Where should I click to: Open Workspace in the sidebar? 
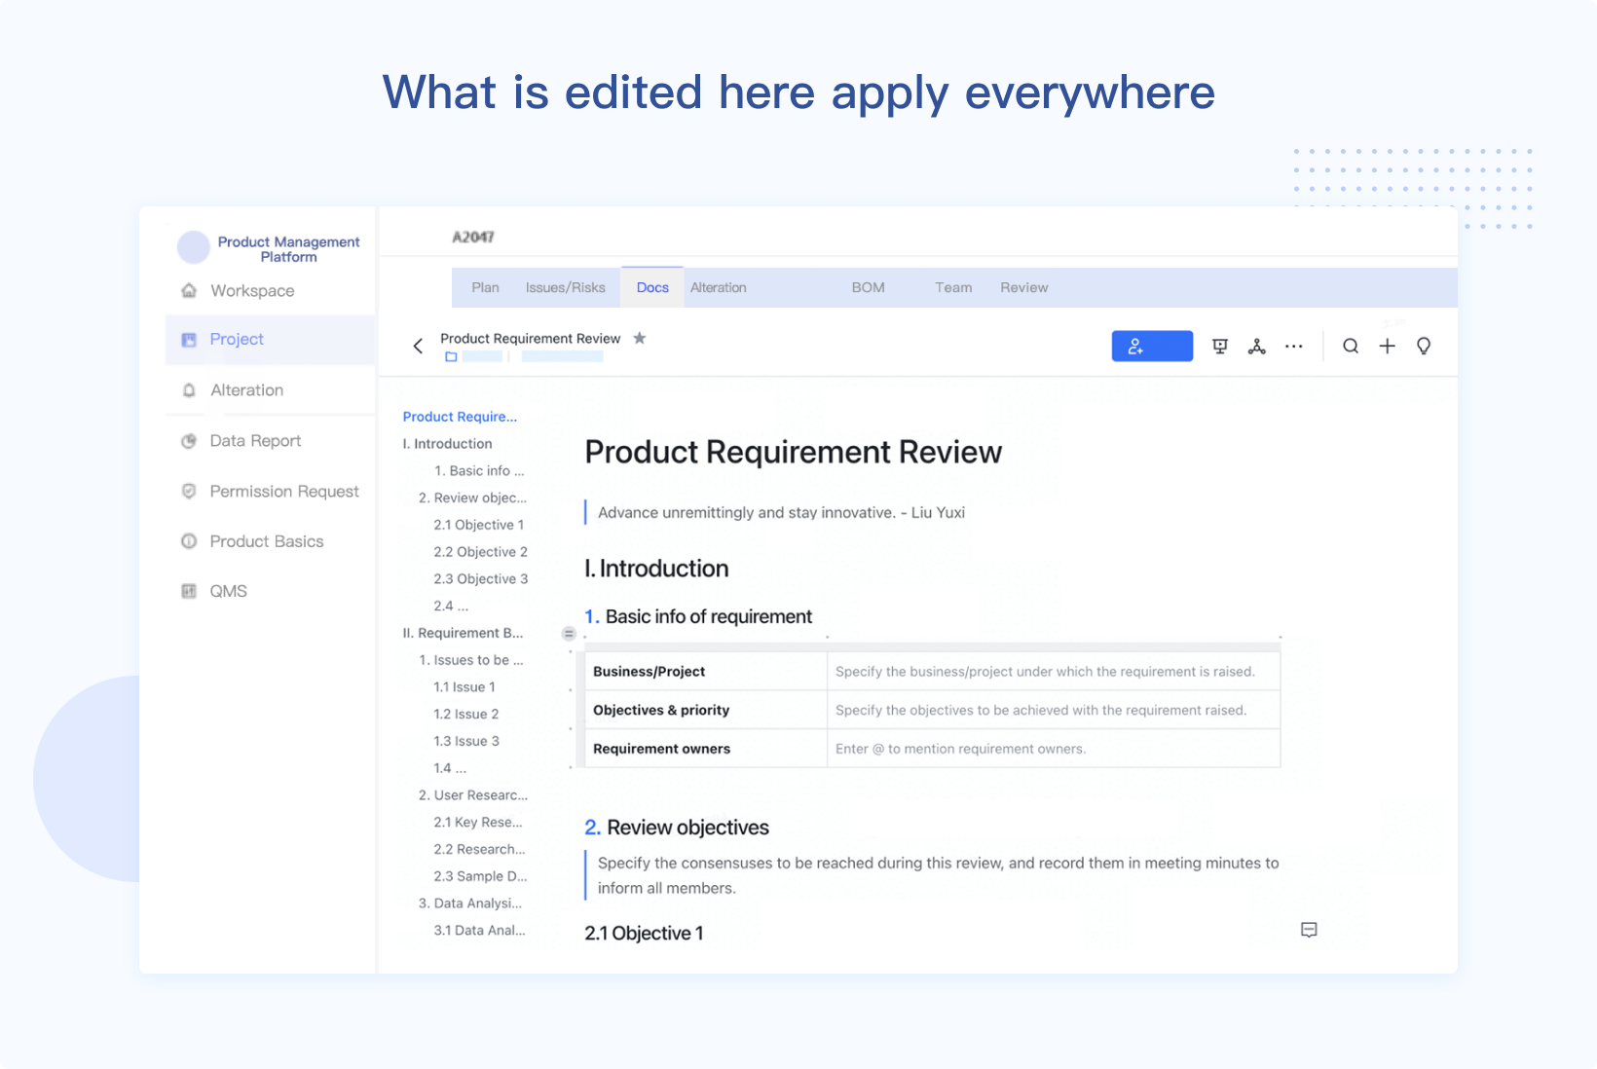[252, 290]
